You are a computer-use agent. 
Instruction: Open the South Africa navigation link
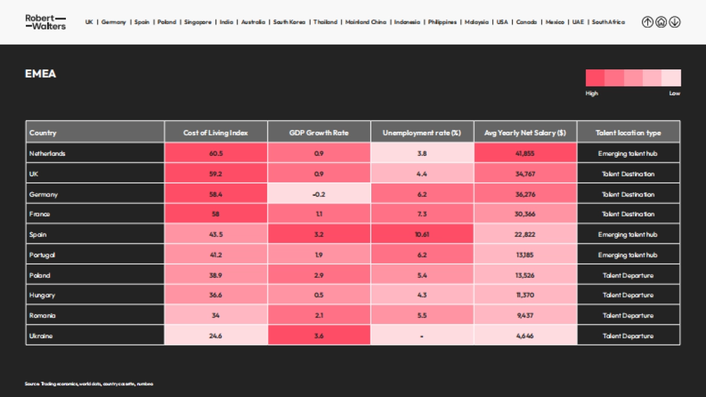(x=608, y=22)
